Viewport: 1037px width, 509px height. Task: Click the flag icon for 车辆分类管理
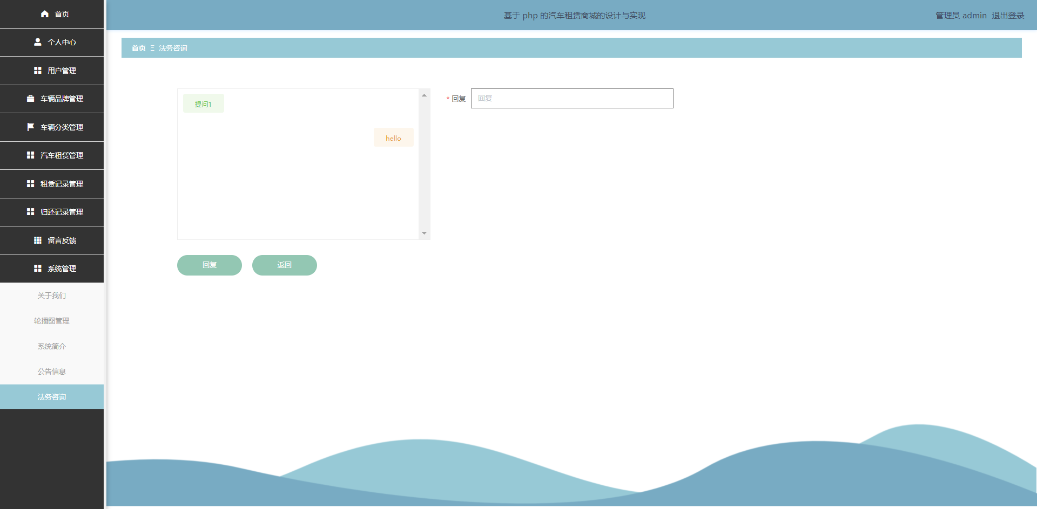click(x=31, y=127)
